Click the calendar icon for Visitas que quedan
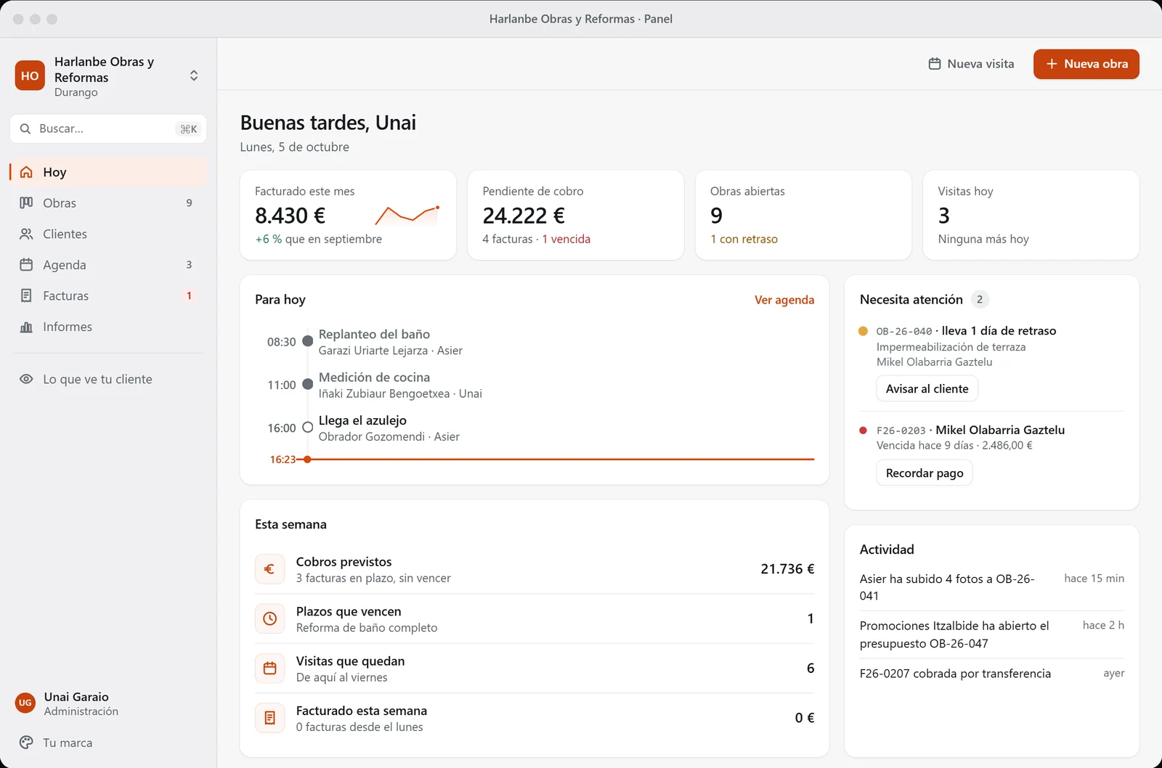The width and height of the screenshot is (1162, 768). click(x=269, y=669)
